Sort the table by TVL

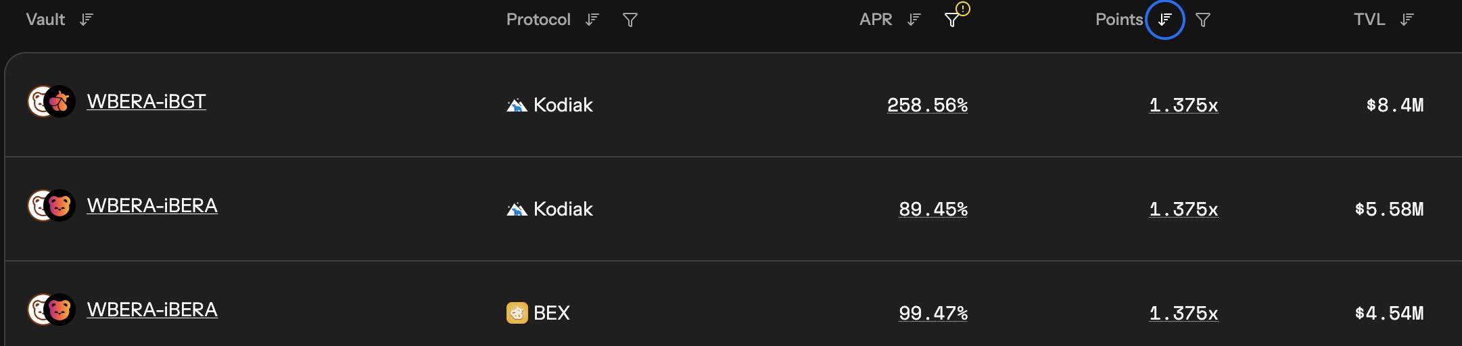click(x=1407, y=20)
